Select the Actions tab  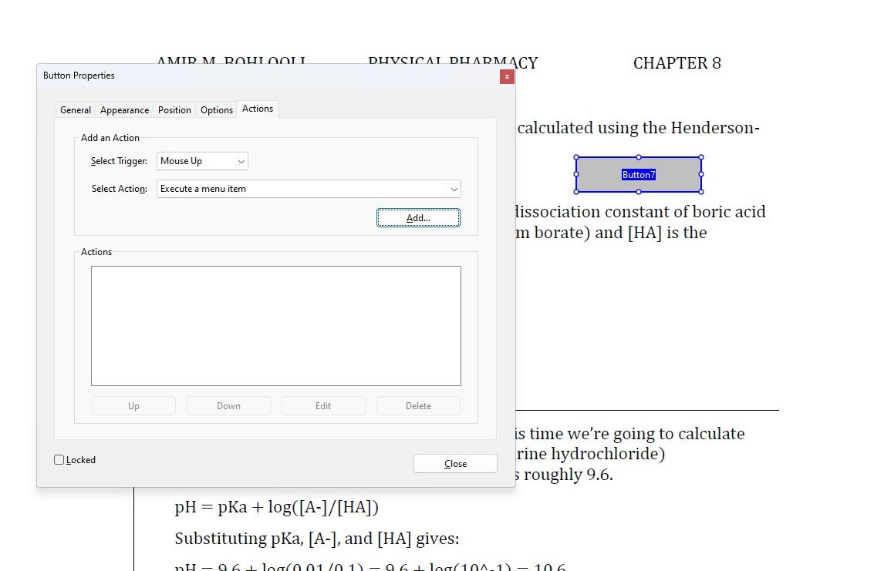coord(258,109)
